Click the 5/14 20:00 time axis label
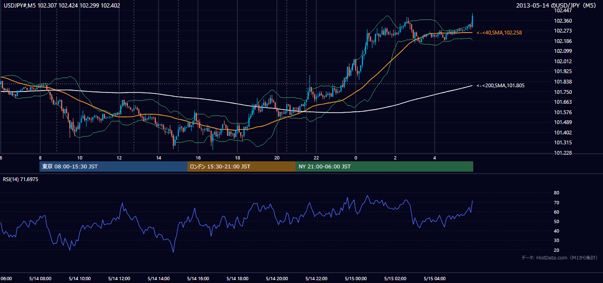Image resolution: width=603 pixels, height=283 pixels. [x=277, y=279]
